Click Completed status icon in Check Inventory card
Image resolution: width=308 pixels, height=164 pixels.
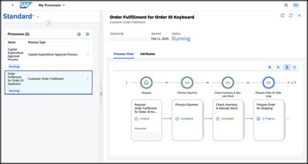pos(218,119)
